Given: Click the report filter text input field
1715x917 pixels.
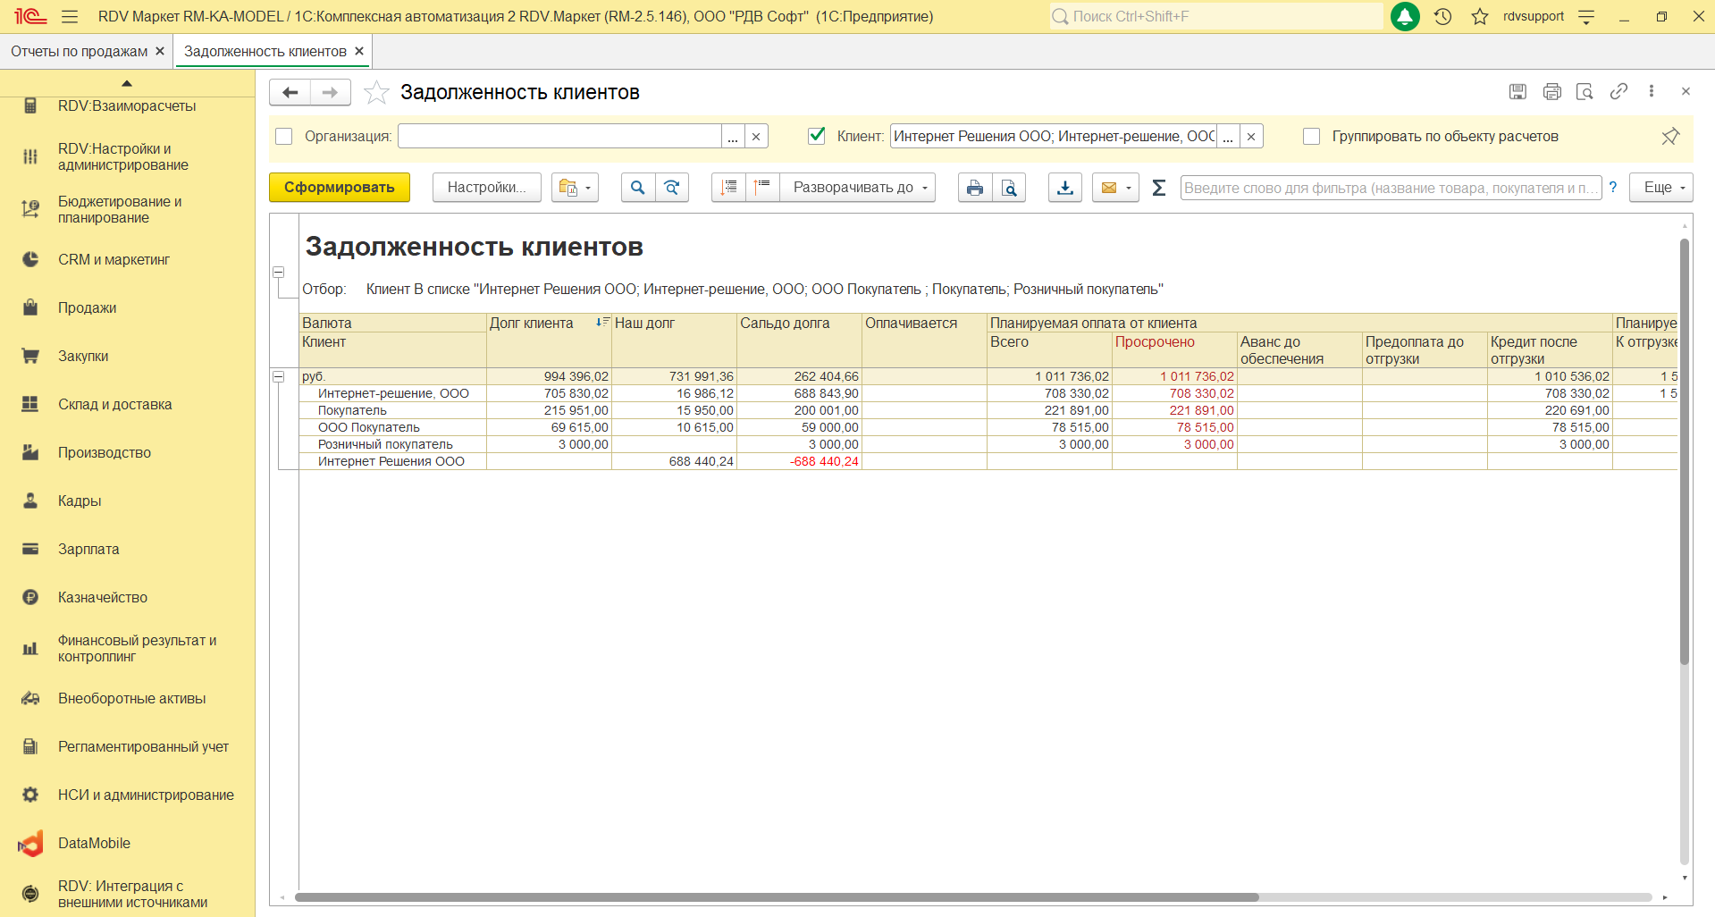Looking at the screenshot, I should coord(1390,188).
